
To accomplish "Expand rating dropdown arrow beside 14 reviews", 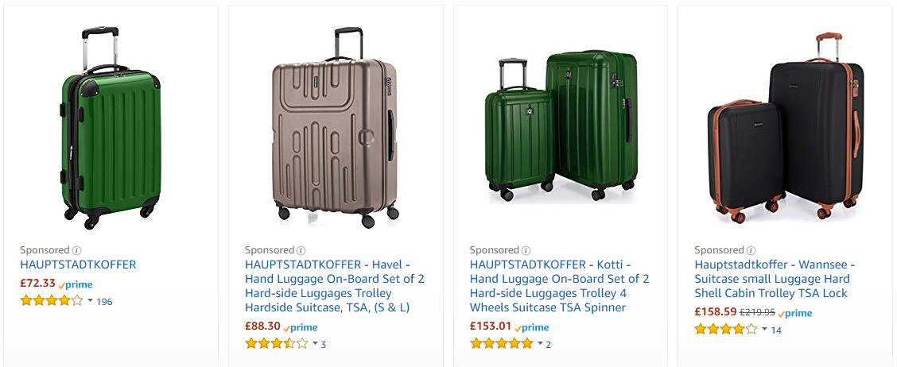I will coord(764,330).
